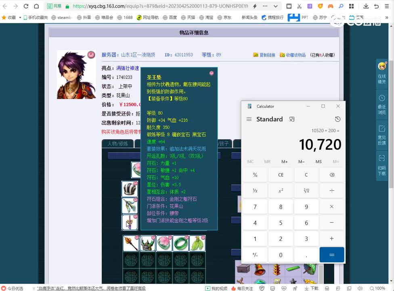The height and width of the screenshot is (291, 394).
Task: Click the 今日优选 status bar item
Action: point(13,288)
